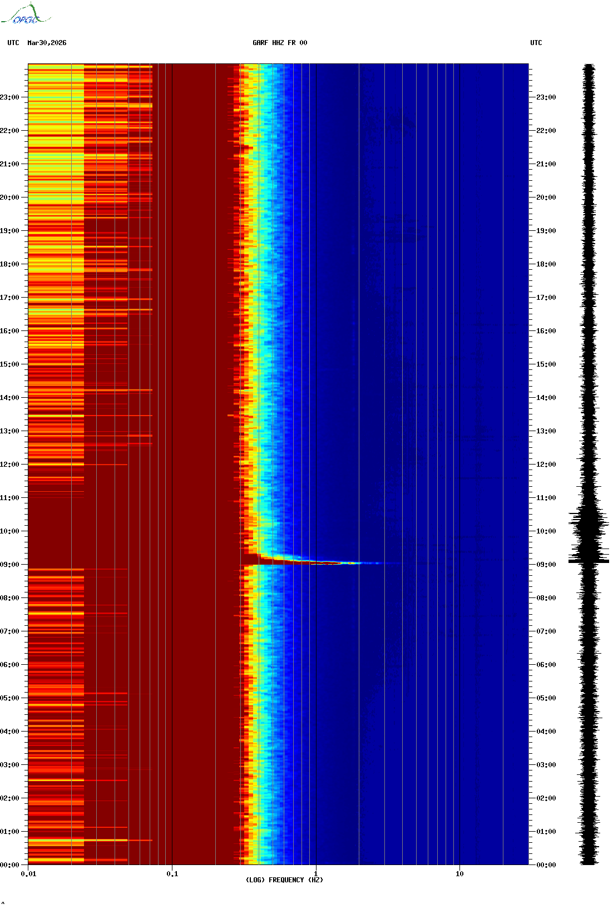Click the right axis 17:00 time label
613x909 pixels.
pyautogui.click(x=546, y=298)
